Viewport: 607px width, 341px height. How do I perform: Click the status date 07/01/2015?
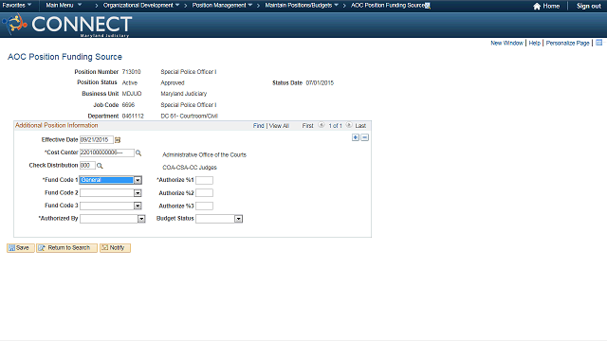[320, 82]
